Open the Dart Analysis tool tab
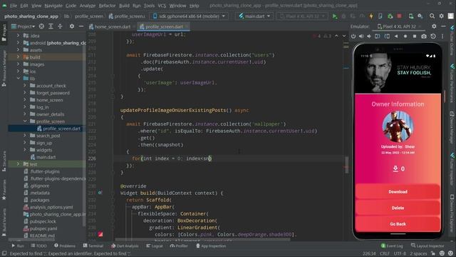 tap(125, 246)
